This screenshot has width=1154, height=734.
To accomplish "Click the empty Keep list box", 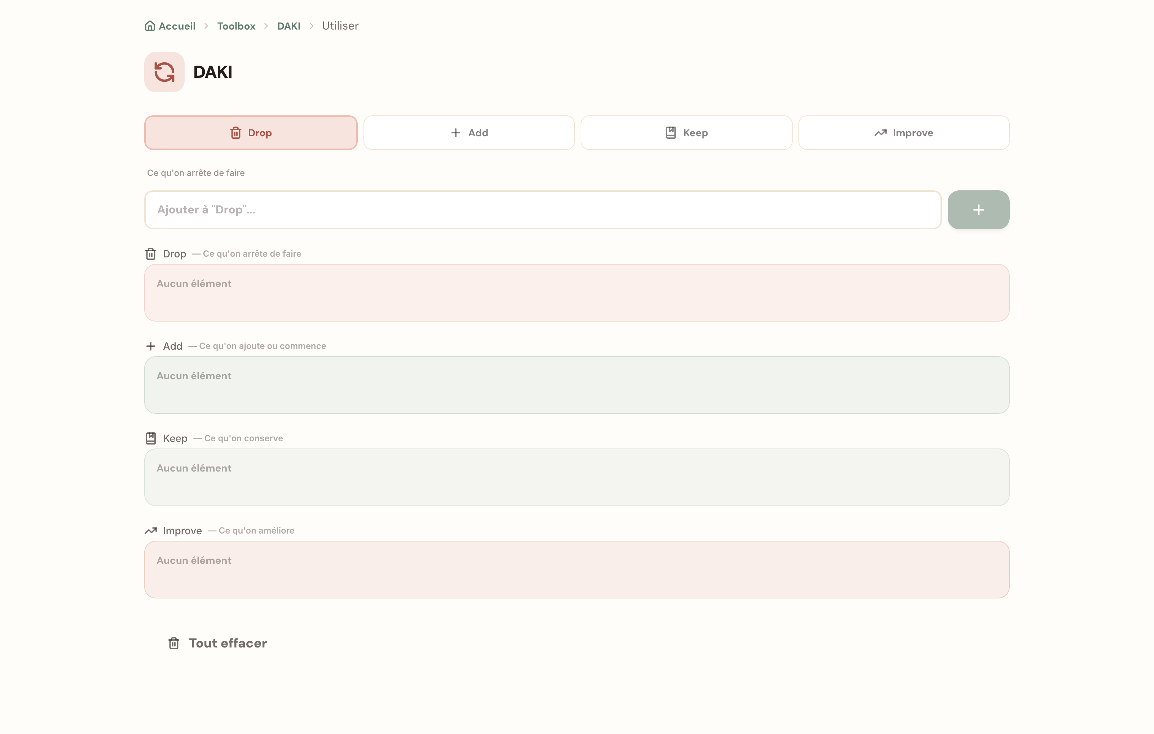I will click(x=577, y=477).
